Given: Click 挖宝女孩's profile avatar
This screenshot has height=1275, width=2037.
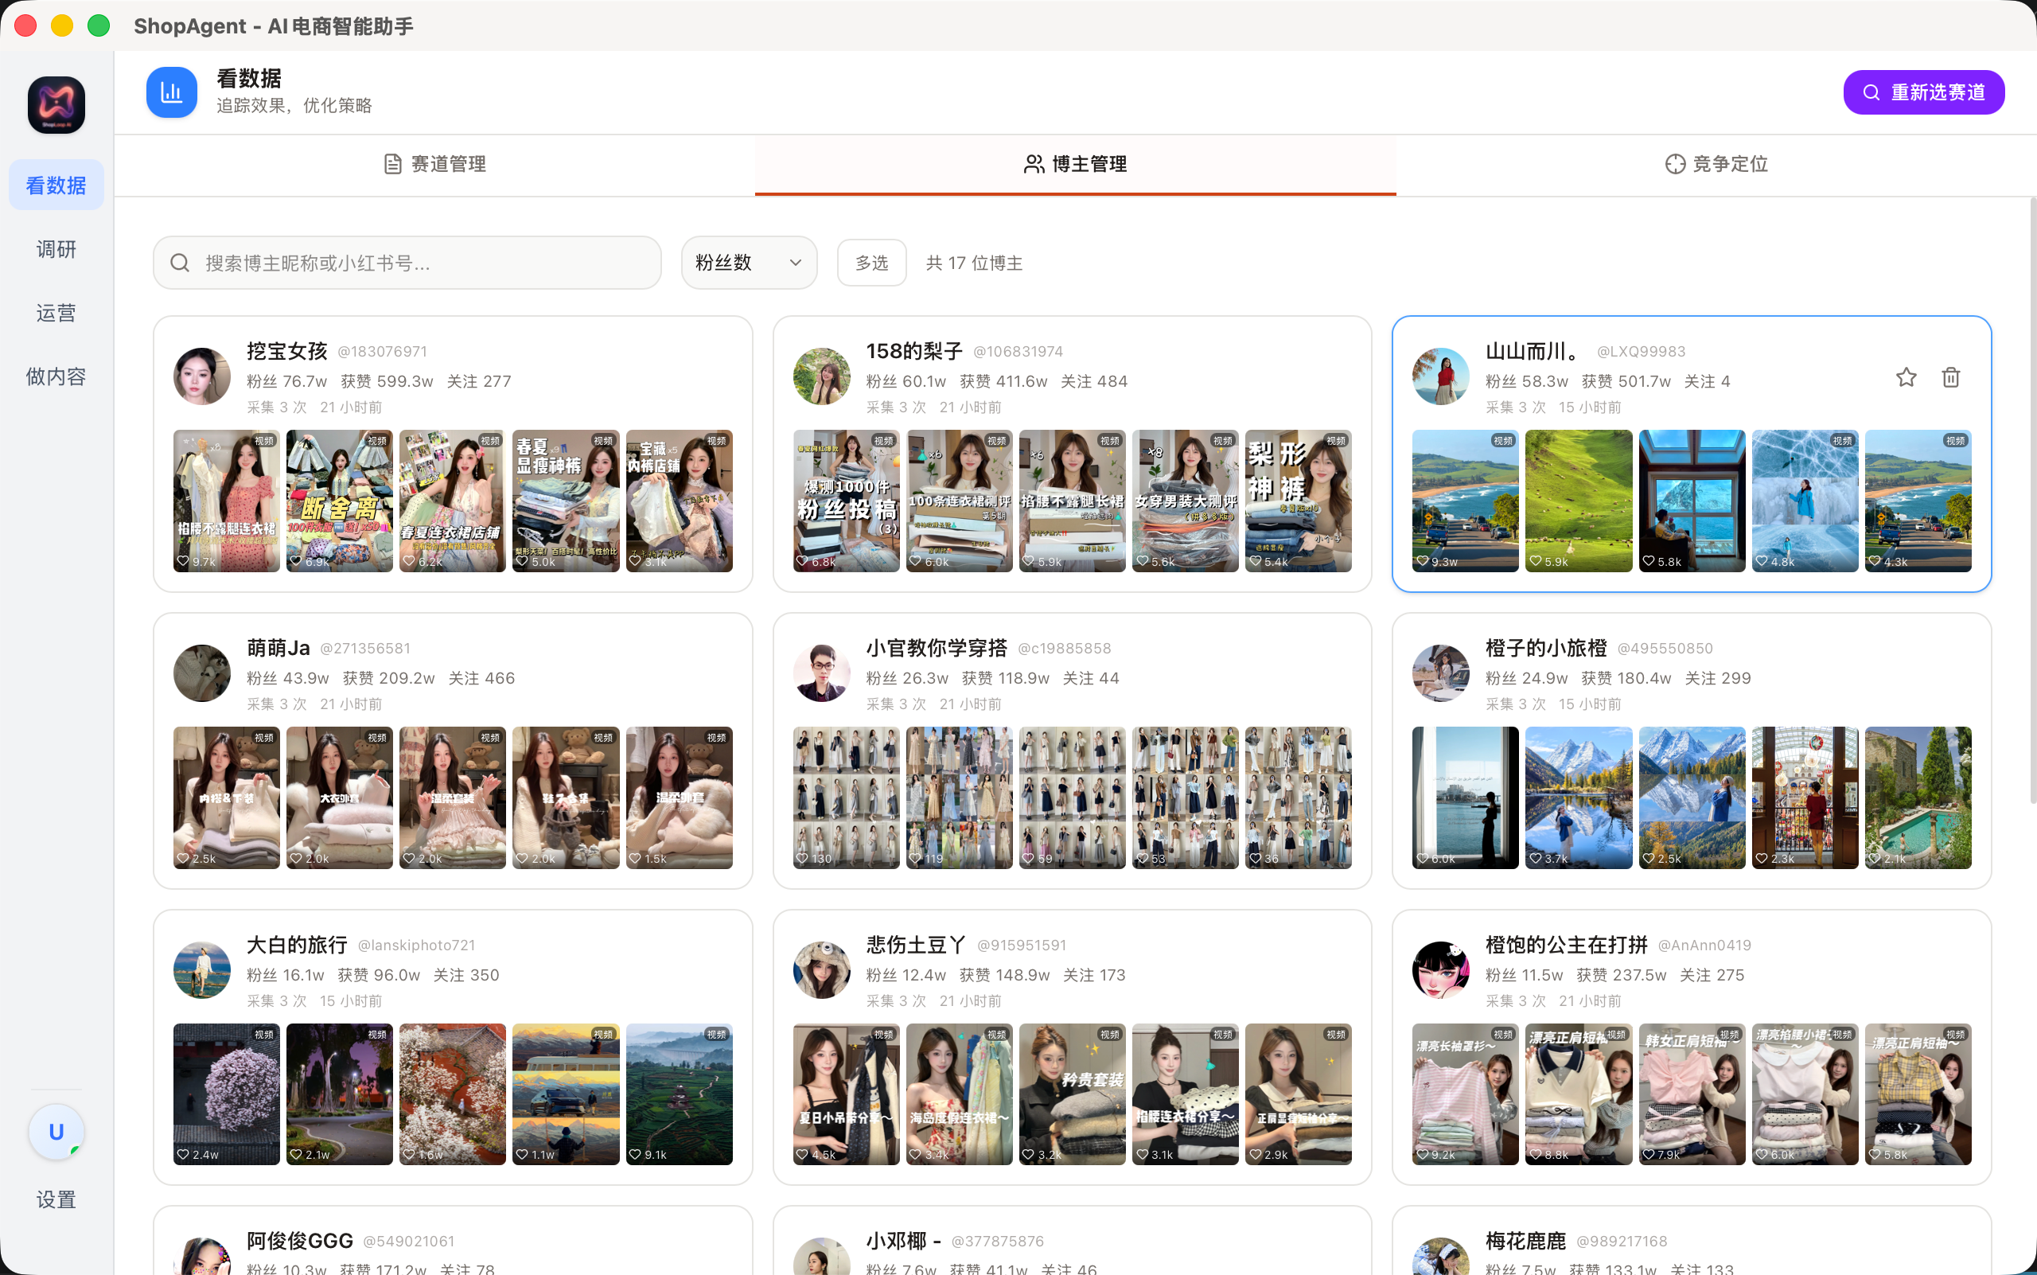Looking at the screenshot, I should (x=201, y=376).
